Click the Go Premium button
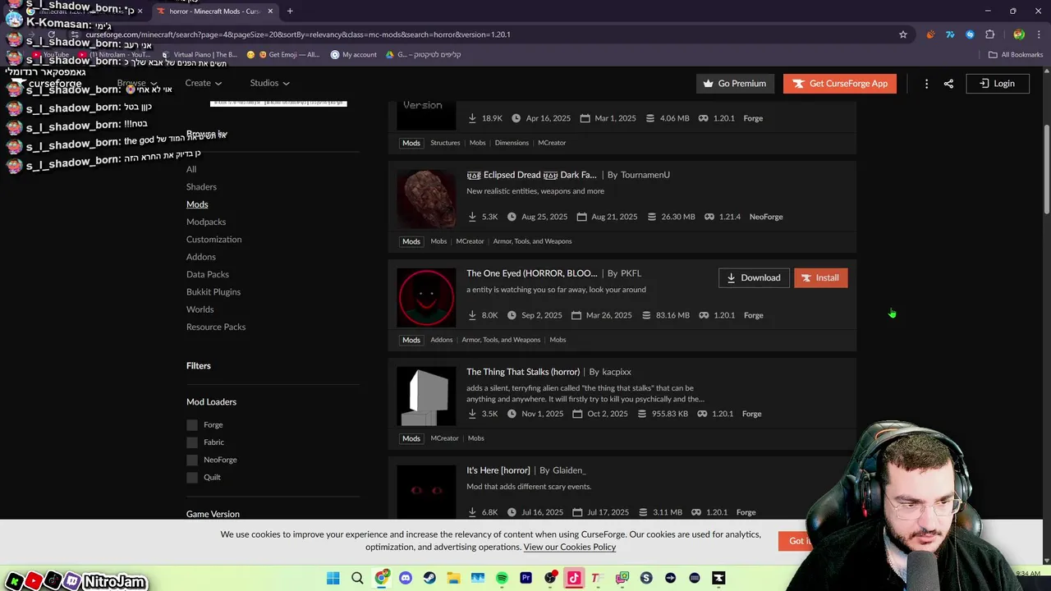Viewport: 1051px width, 591px height. [x=735, y=83]
